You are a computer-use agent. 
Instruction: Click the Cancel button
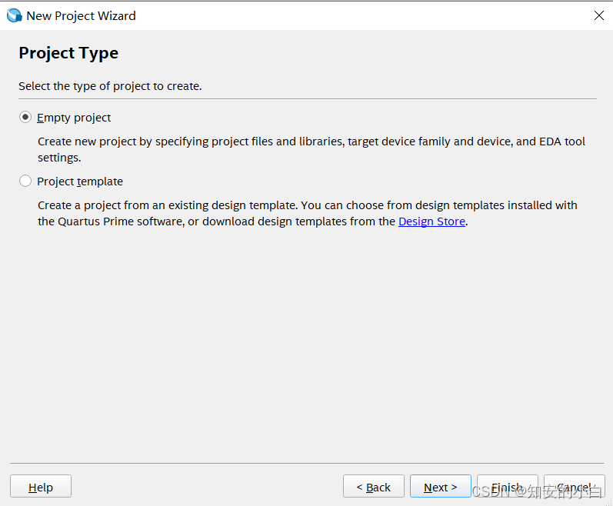click(x=575, y=487)
